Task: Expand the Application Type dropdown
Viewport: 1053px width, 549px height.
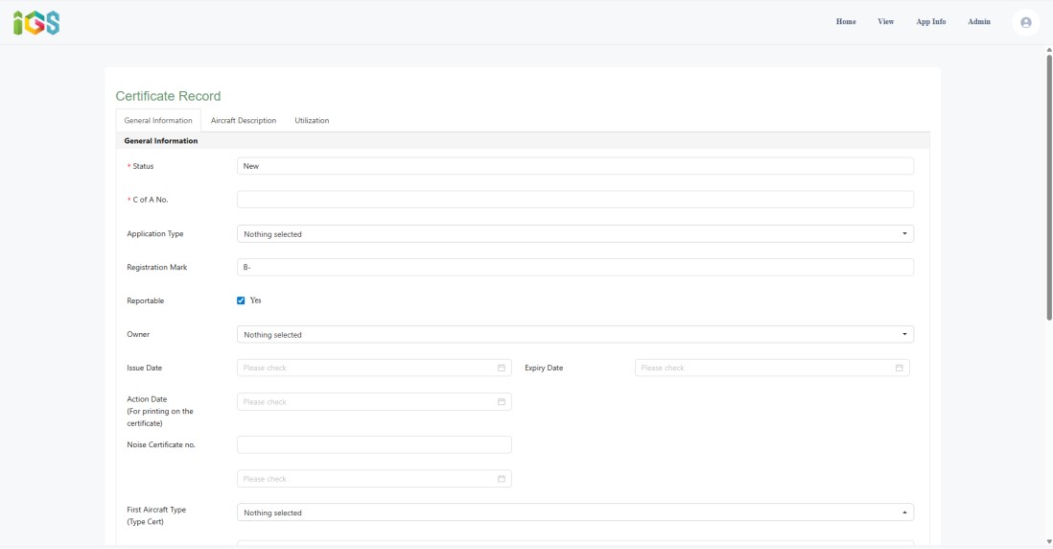Action: point(574,234)
